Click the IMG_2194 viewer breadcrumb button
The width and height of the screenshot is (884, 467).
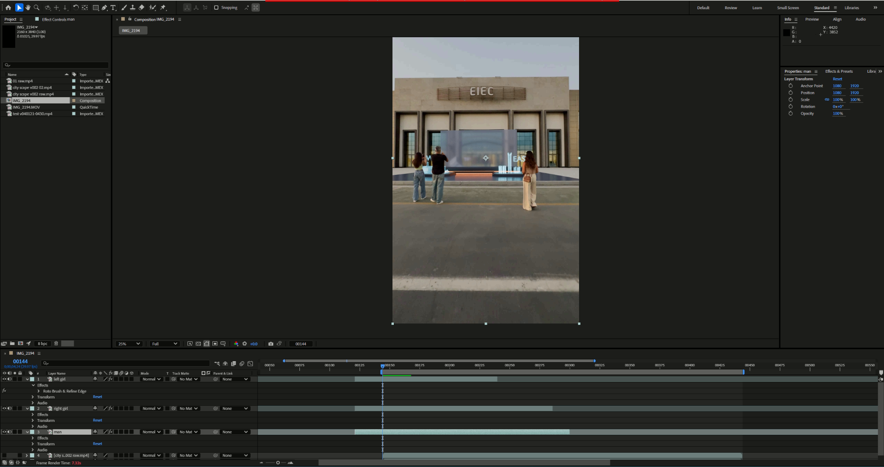[x=133, y=30]
